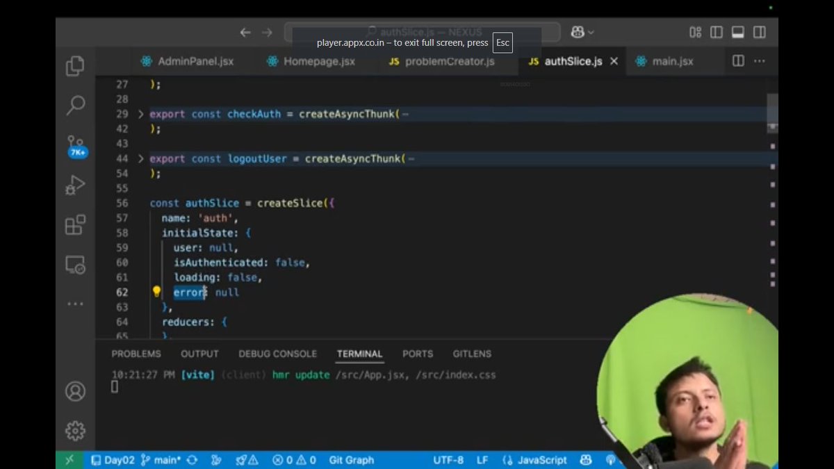Open the Manage settings gear
Screen dimensions: 834x469
pyautogui.click(x=75, y=430)
